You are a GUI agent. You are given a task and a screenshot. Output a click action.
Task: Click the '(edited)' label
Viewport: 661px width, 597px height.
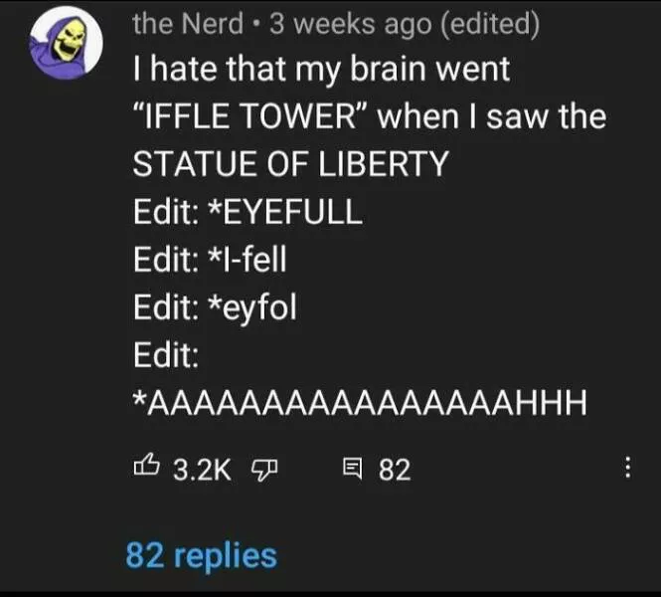[x=492, y=24]
